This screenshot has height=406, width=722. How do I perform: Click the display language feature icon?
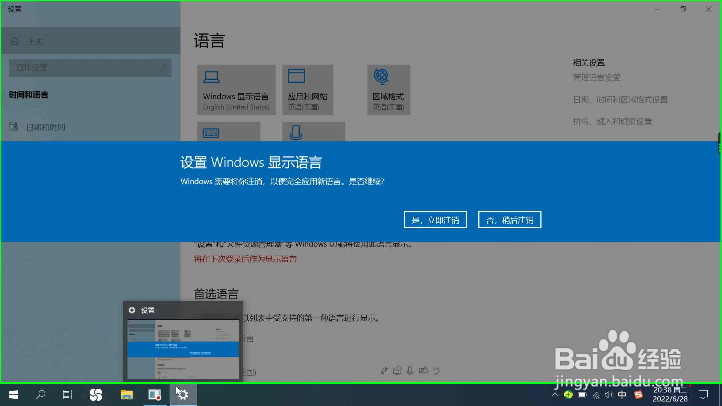(384, 371)
